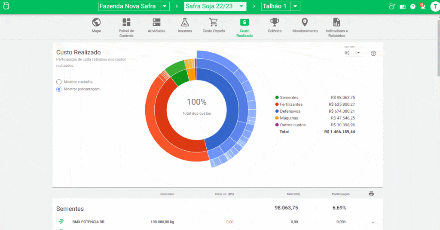Print the cost table using printer icon
Viewport: 440px width, 230px height.
coord(371,194)
